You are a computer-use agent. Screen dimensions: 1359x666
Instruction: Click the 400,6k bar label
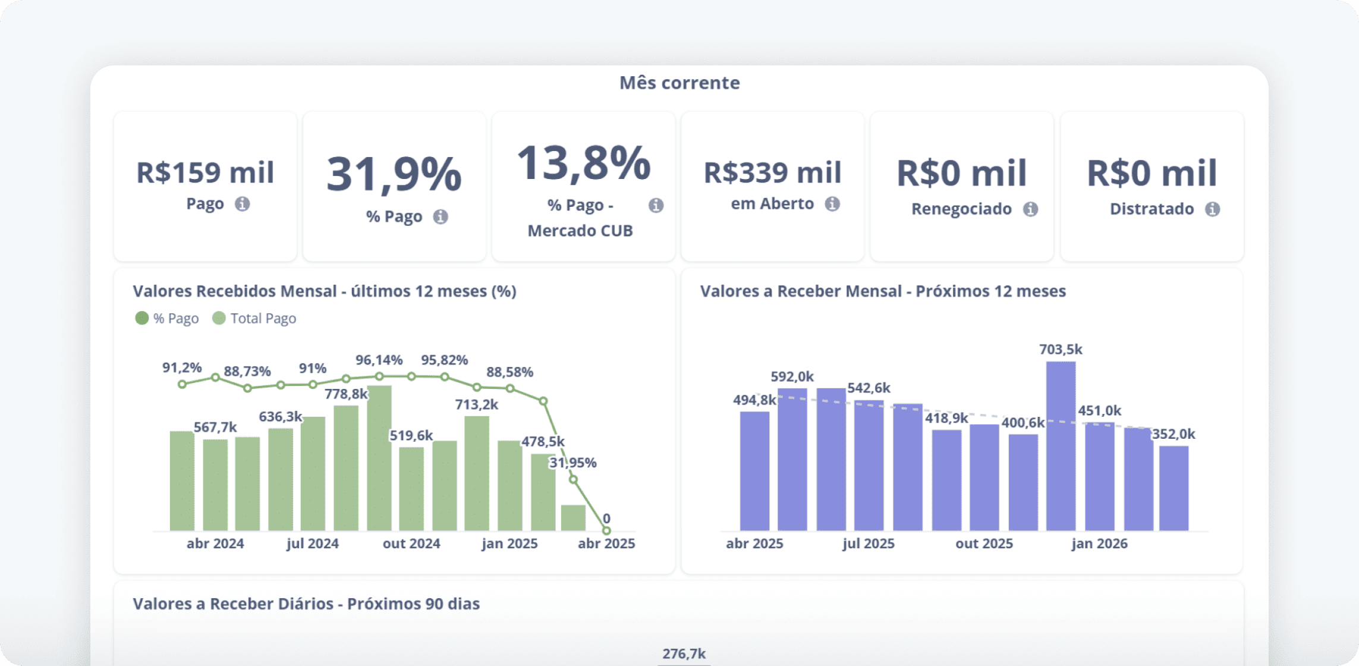click(1023, 423)
